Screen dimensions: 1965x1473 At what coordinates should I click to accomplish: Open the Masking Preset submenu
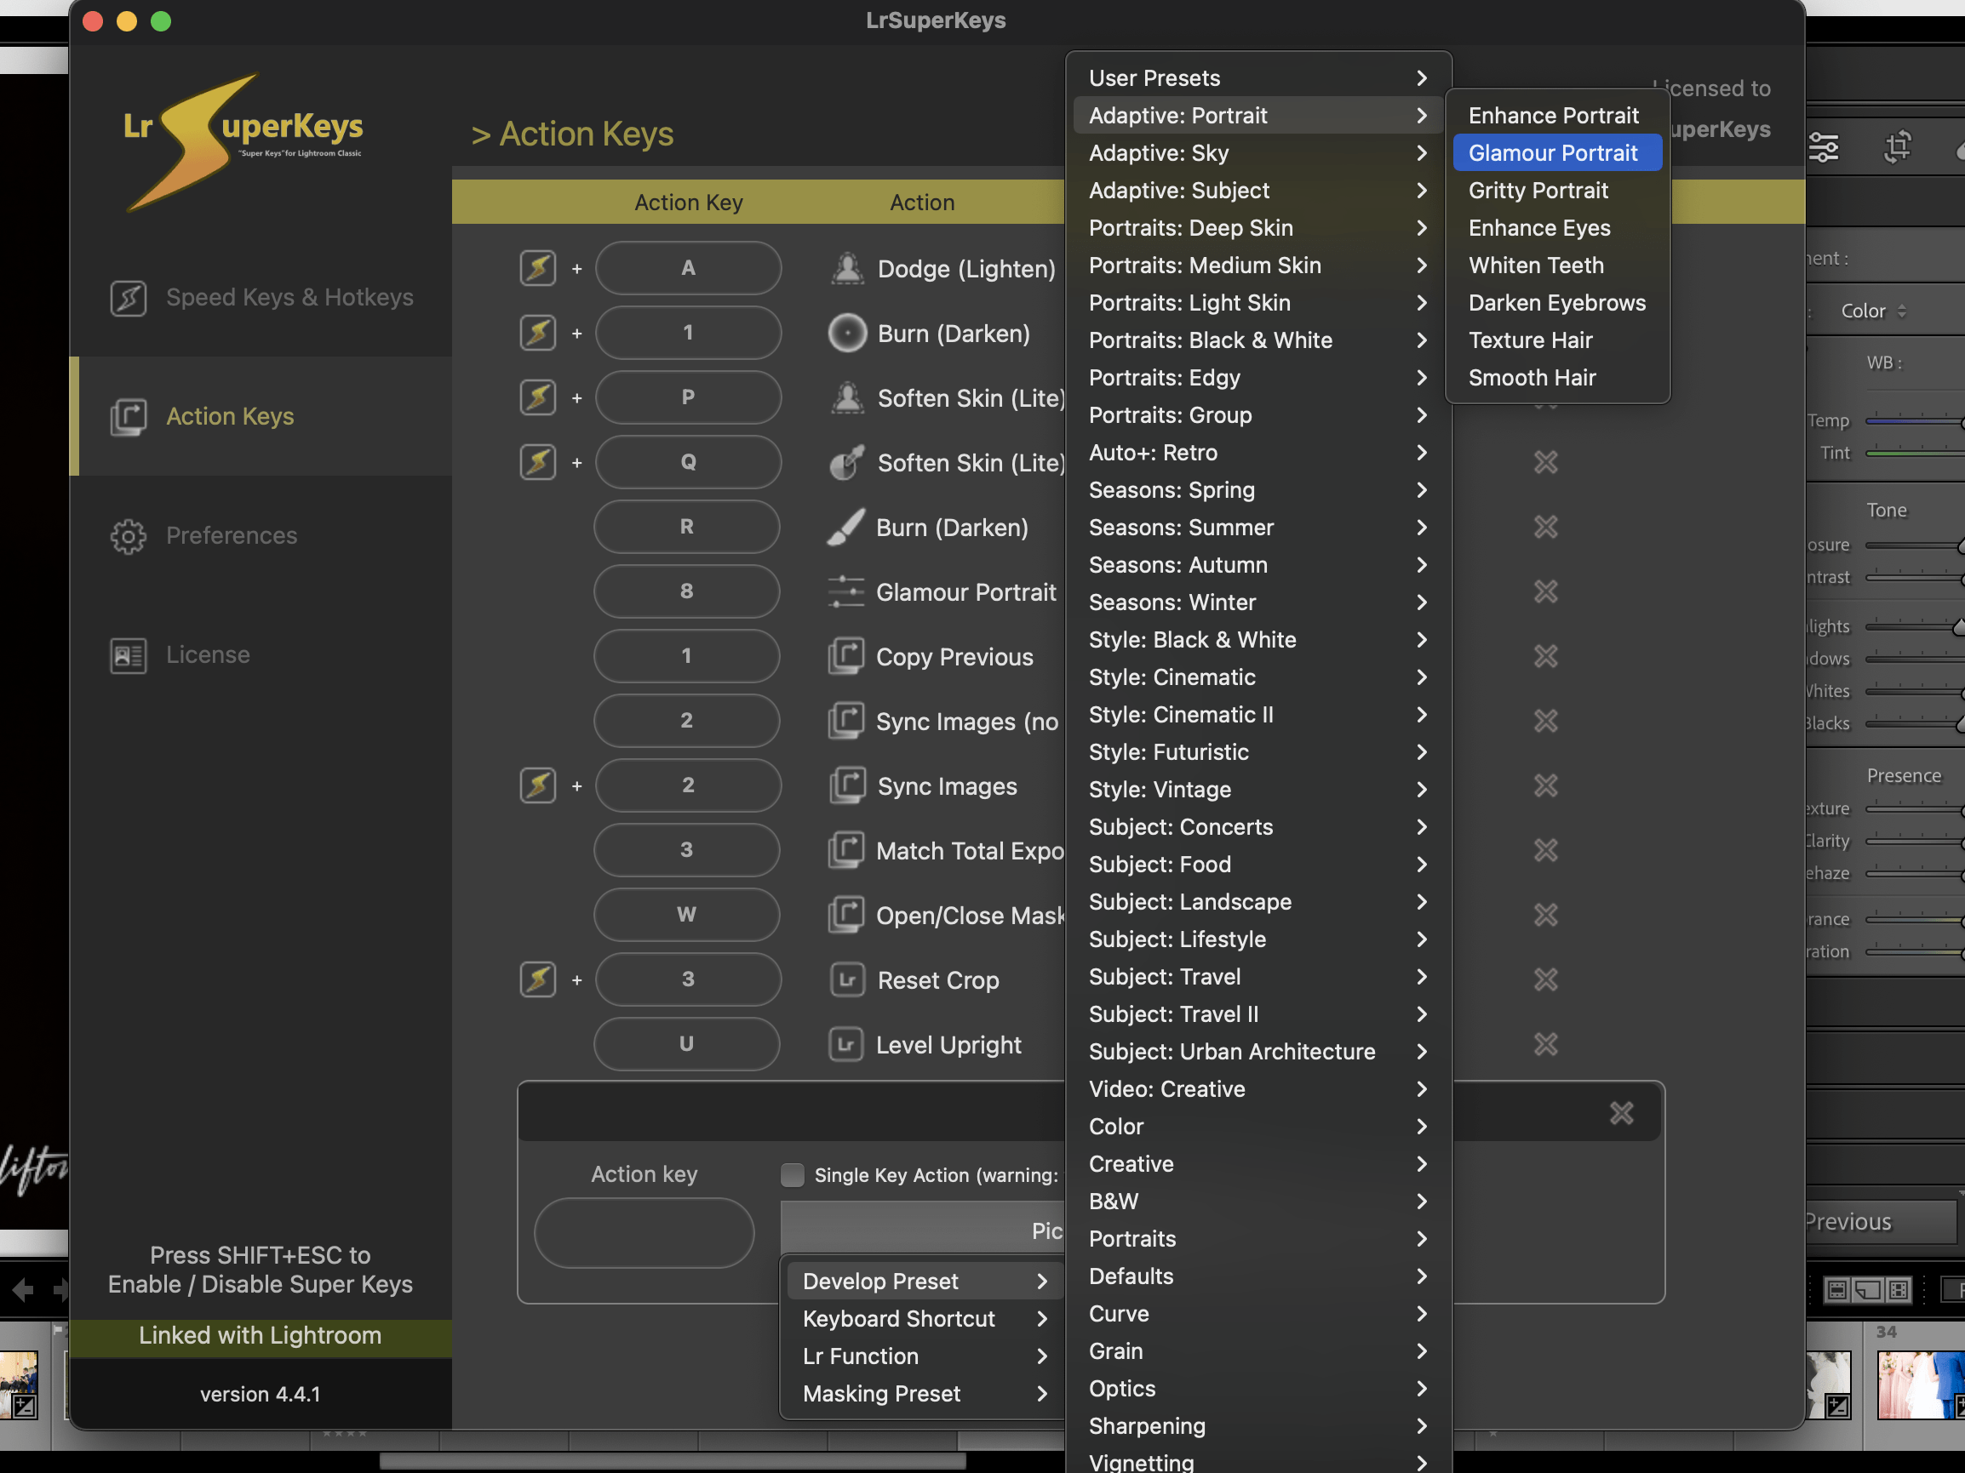tap(925, 1394)
